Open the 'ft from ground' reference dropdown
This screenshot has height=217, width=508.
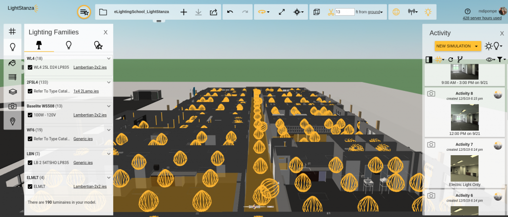pos(375,12)
